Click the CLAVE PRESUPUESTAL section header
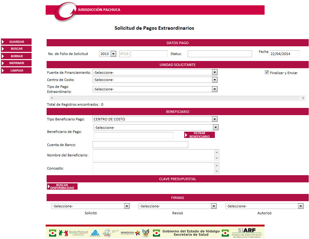The height and width of the screenshot is (239, 309). (x=178, y=179)
